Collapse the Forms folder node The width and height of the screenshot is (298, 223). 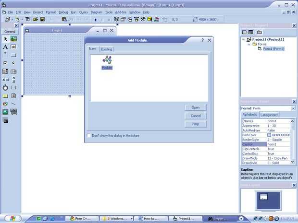(249, 44)
